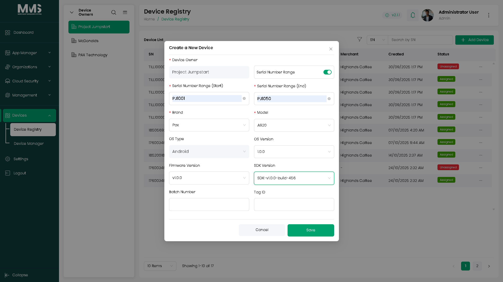Image resolution: width=503 pixels, height=282 pixels.
Task: Toggle Serial Number Range switch off
Action: [327, 72]
